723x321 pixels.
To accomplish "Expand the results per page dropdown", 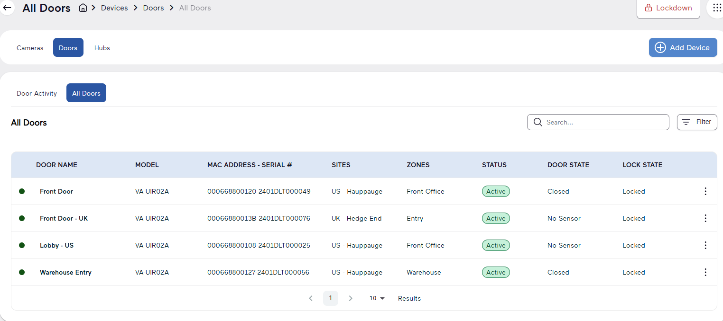I will [x=377, y=298].
